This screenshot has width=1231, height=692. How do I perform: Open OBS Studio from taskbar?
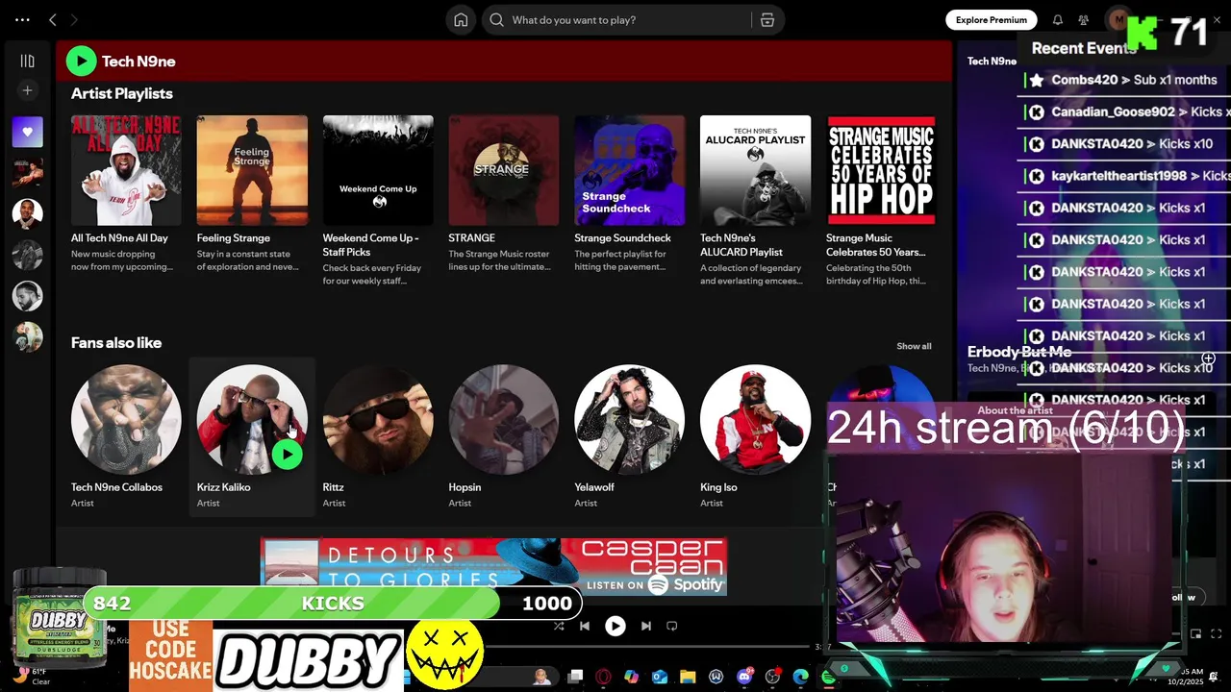pos(772,677)
